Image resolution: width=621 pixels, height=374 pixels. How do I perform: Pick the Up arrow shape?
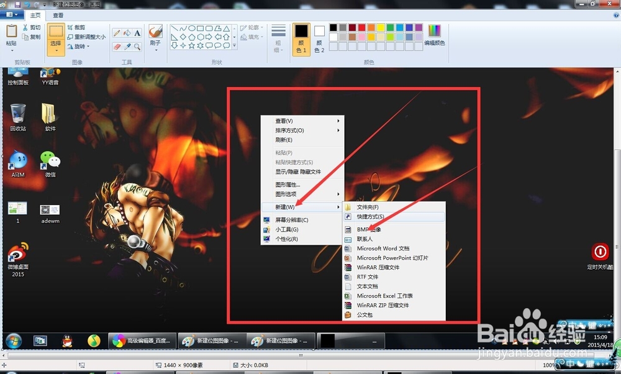pos(227,37)
